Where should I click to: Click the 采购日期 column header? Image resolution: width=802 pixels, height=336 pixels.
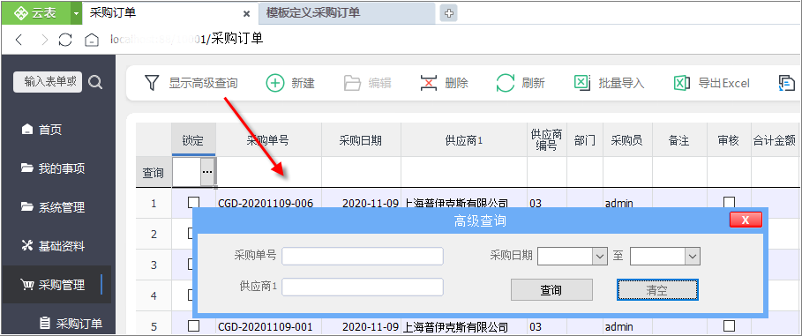point(361,139)
